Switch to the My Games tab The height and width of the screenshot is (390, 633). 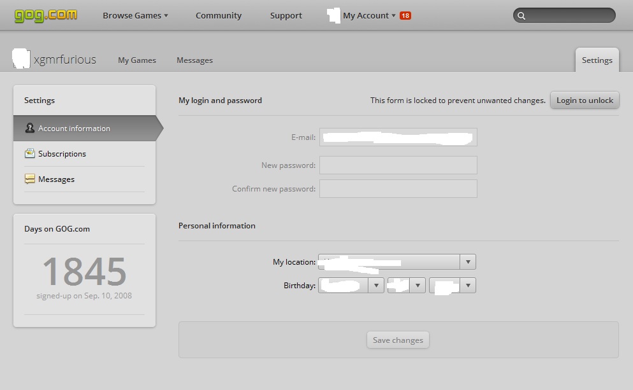pyautogui.click(x=137, y=60)
